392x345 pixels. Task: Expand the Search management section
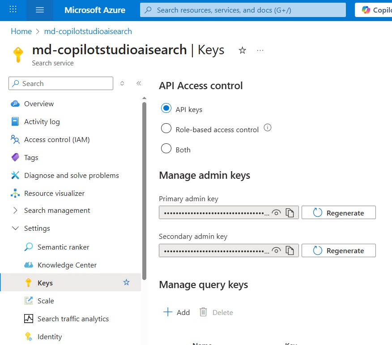[x=57, y=210]
